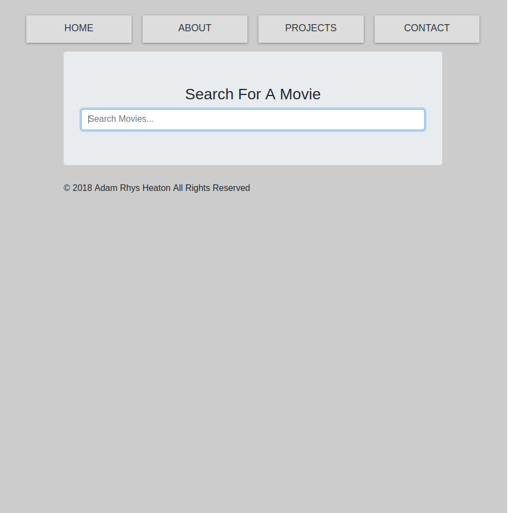Click the Adam Rhys Heaton name in footer
This screenshot has height=513, width=508.
coord(132,188)
